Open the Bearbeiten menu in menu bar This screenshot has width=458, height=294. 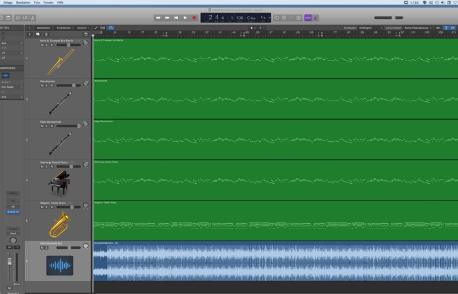(23, 3)
